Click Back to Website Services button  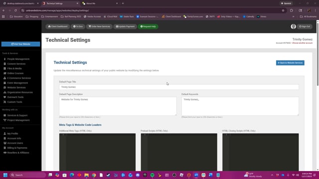[x=290, y=63]
